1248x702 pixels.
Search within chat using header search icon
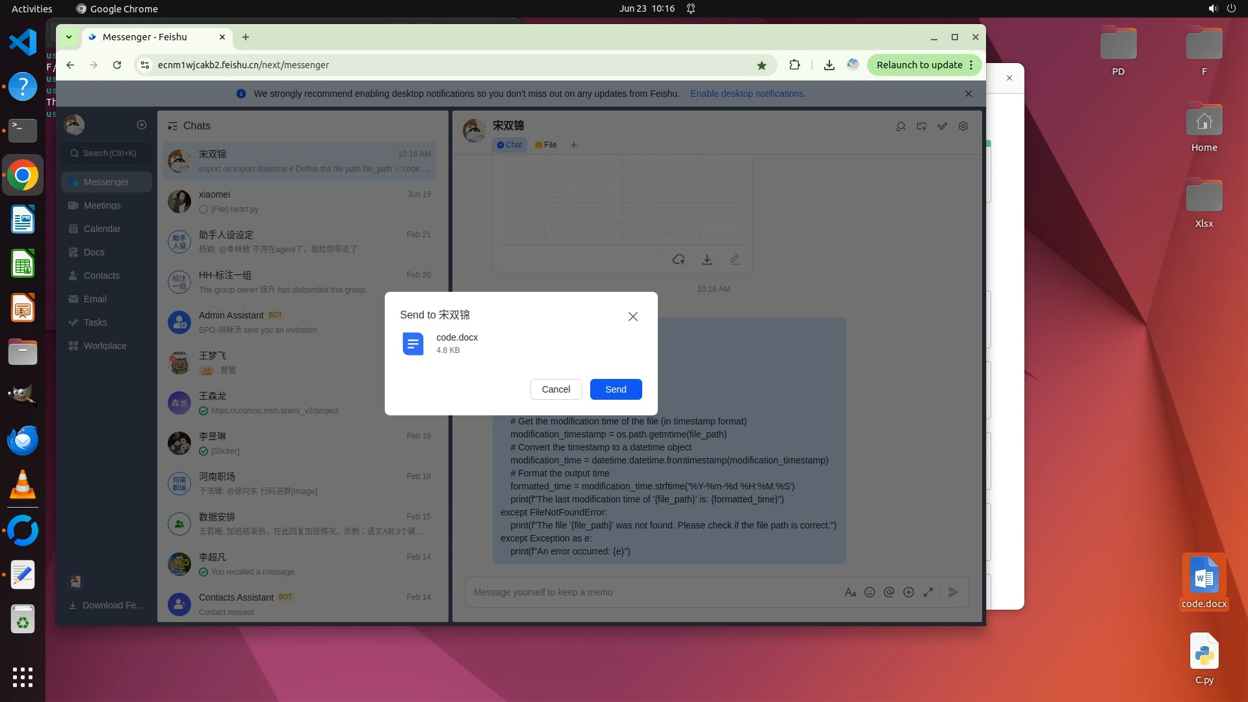[x=901, y=126]
